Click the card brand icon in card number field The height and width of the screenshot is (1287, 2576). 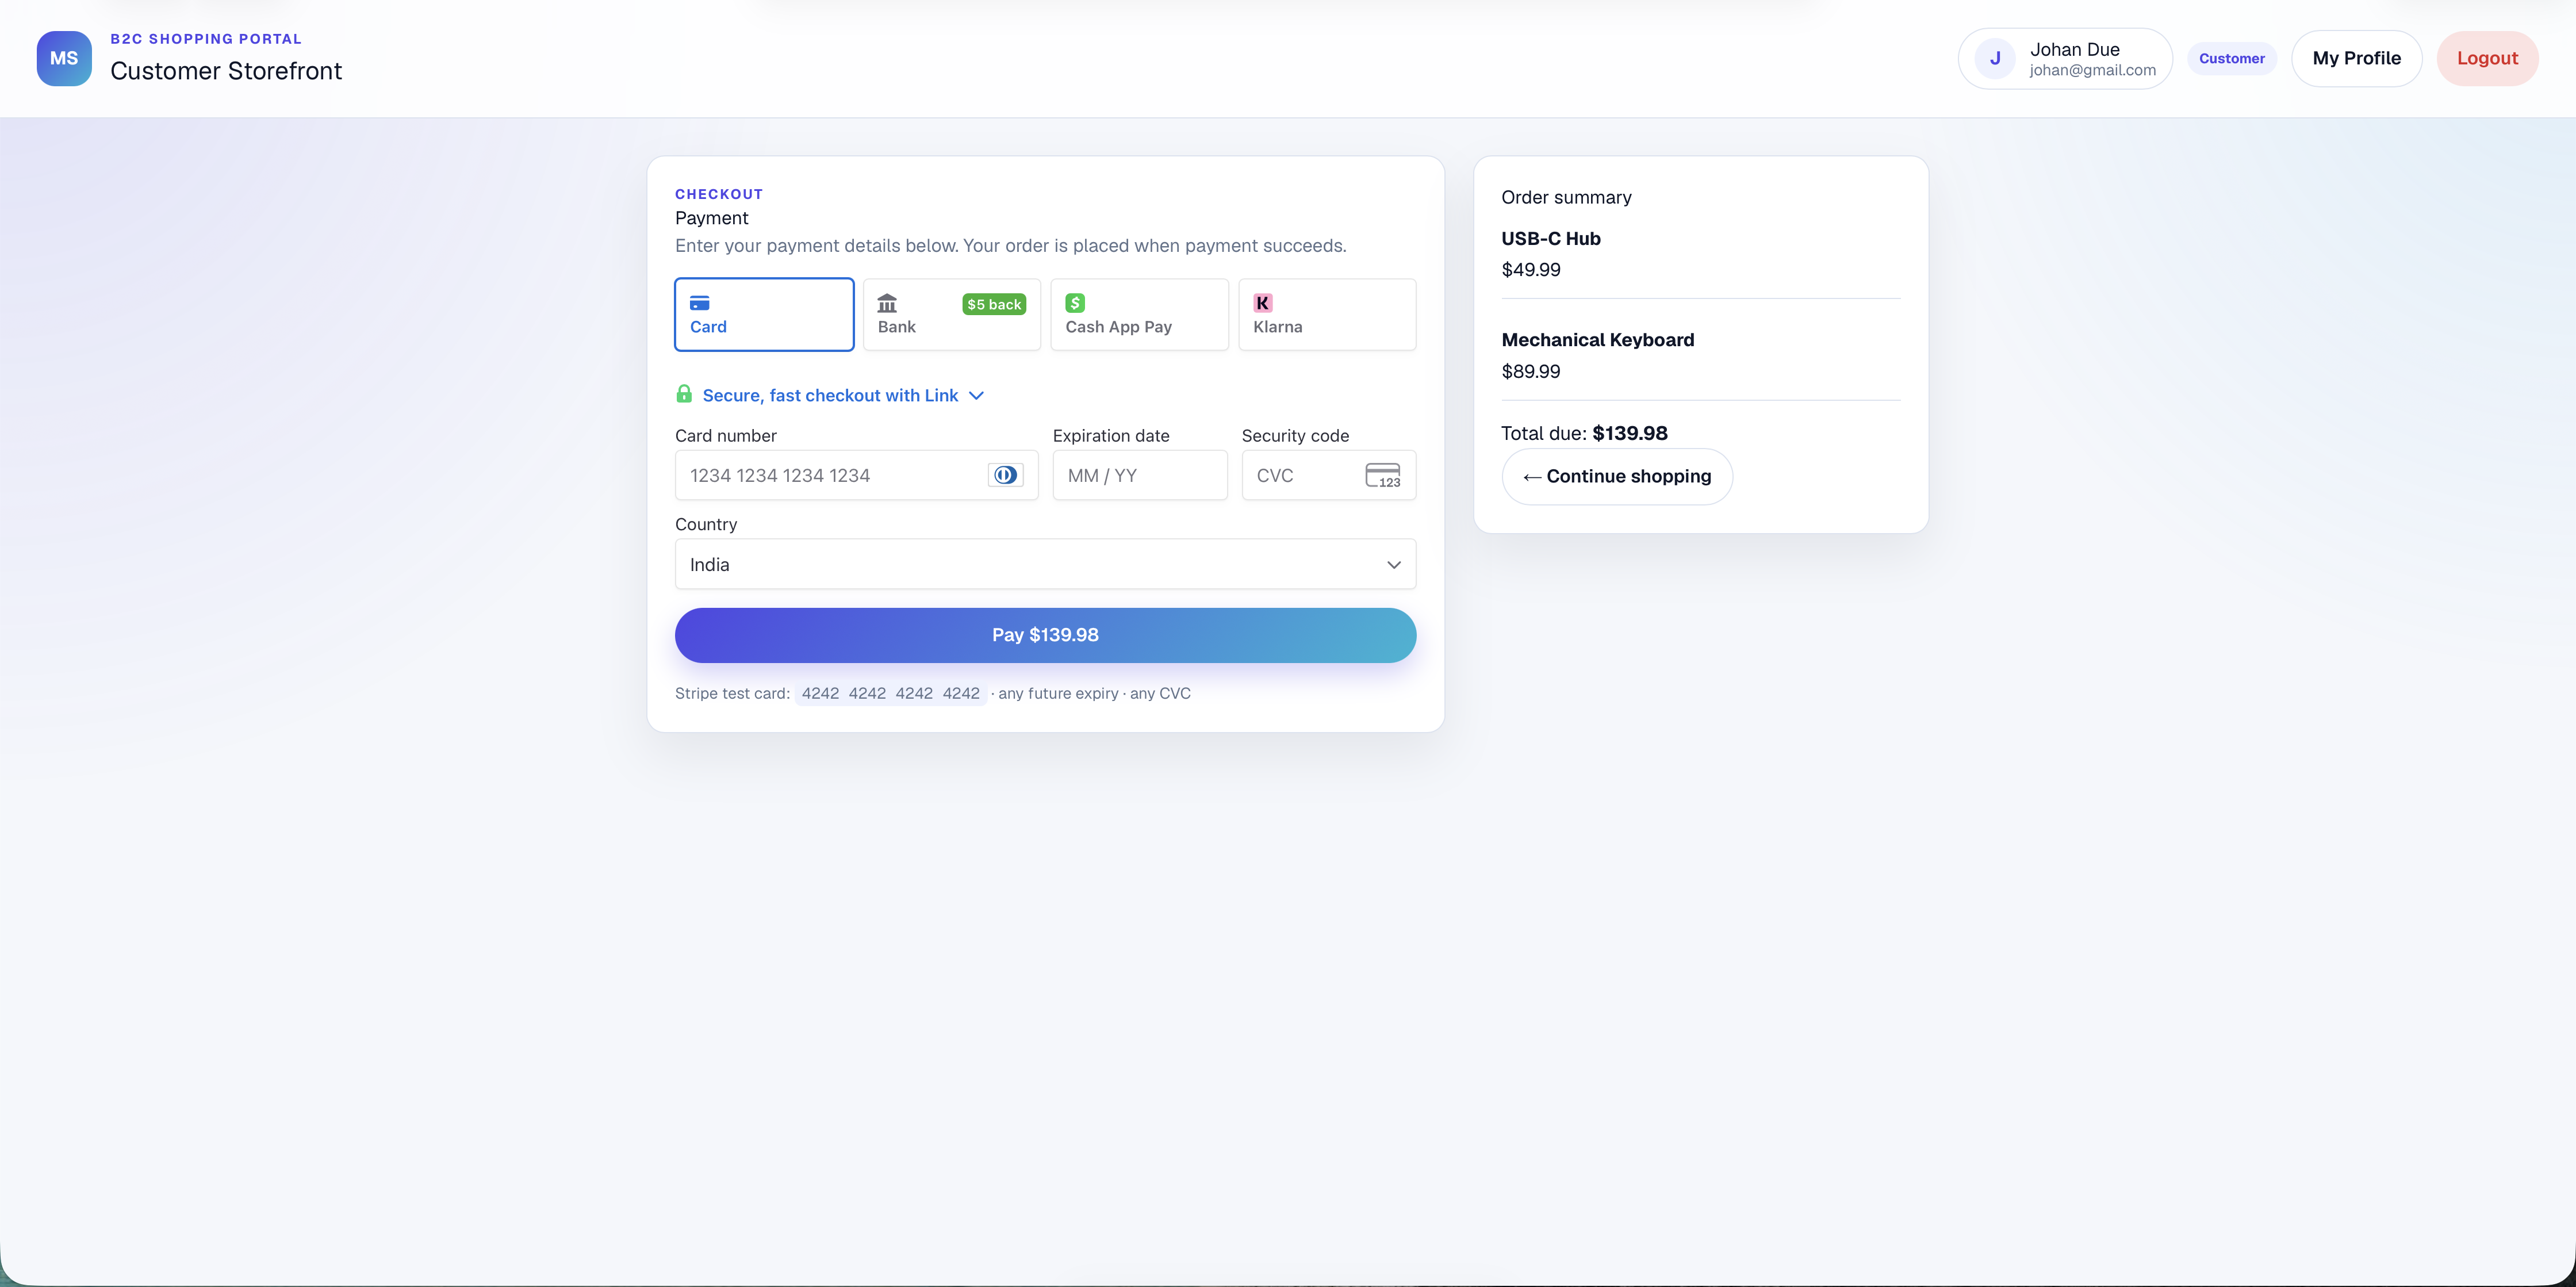1005,475
